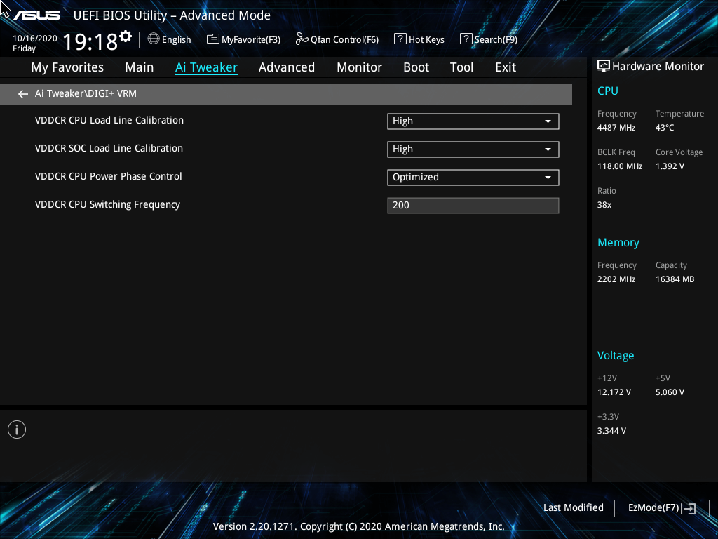Click the globe language icon

point(154,39)
